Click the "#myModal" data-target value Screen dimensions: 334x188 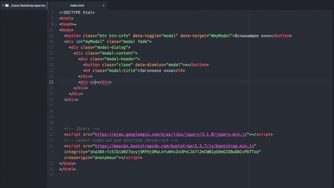pos(220,36)
